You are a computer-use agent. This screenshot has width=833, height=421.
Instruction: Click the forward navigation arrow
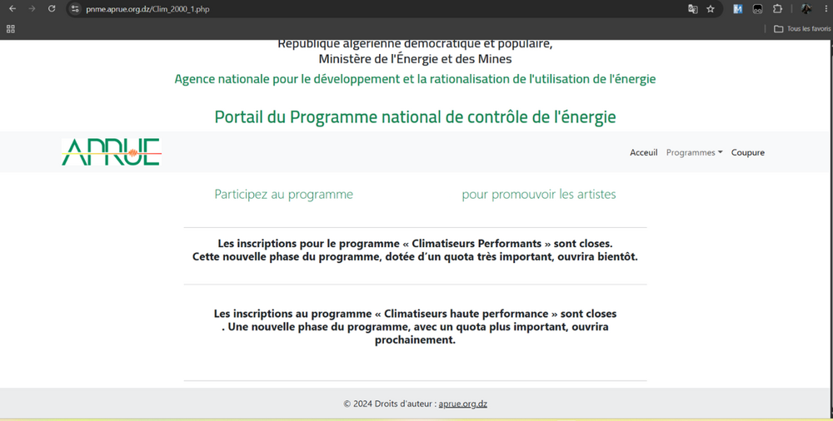[x=32, y=9]
